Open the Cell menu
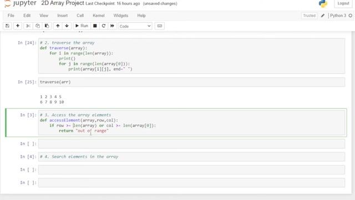 pyautogui.click(x=80, y=16)
